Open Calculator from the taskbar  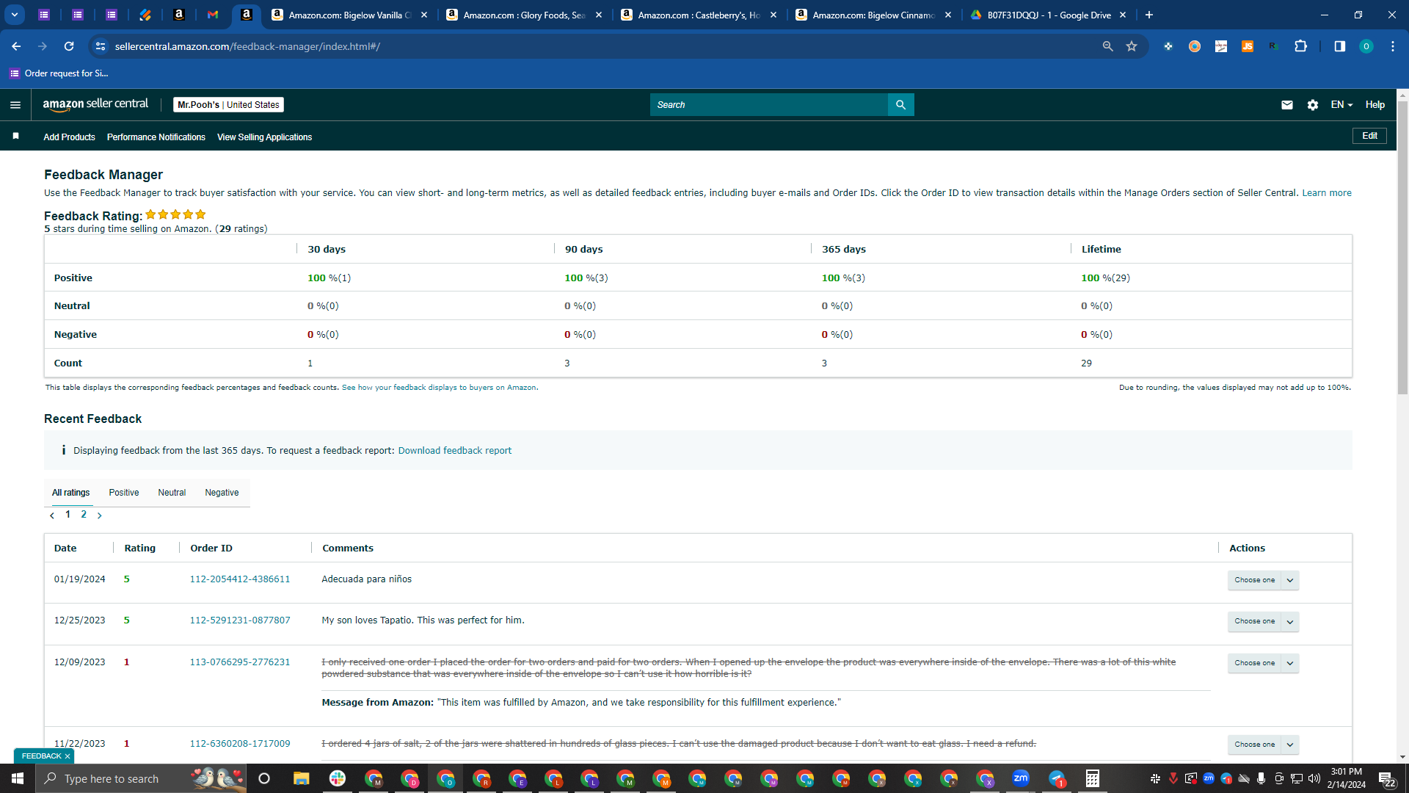1093,778
